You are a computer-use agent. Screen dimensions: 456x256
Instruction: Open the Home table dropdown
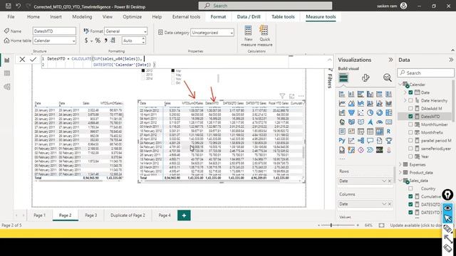73,41
